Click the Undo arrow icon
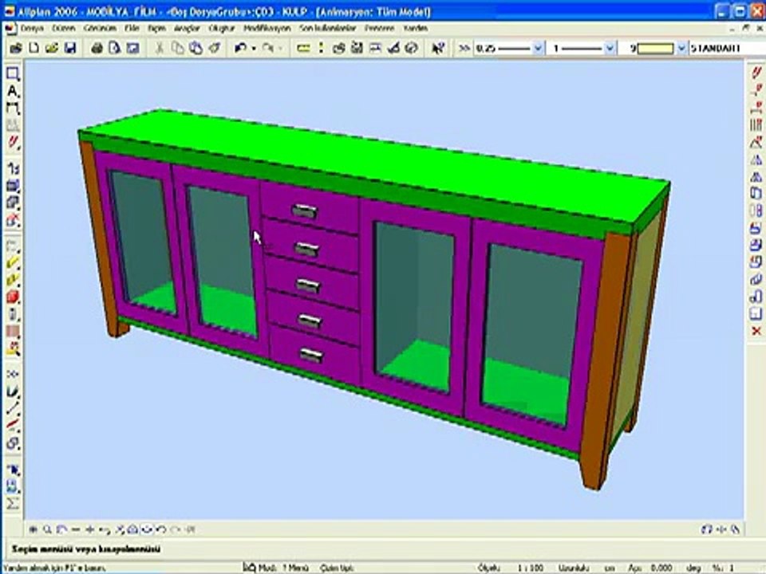This screenshot has width=766, height=574. coord(240,48)
